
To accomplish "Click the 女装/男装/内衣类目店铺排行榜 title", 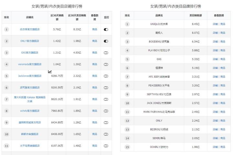I will pos(57,6).
